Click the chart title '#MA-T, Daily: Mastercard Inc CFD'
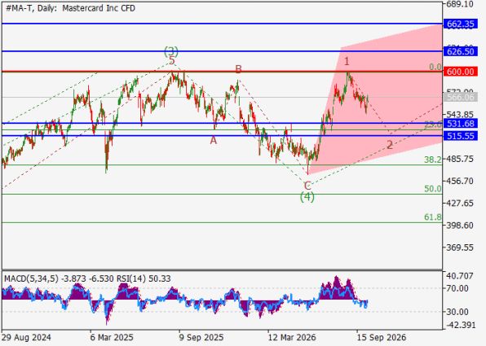The image size is (486, 346). (70, 8)
